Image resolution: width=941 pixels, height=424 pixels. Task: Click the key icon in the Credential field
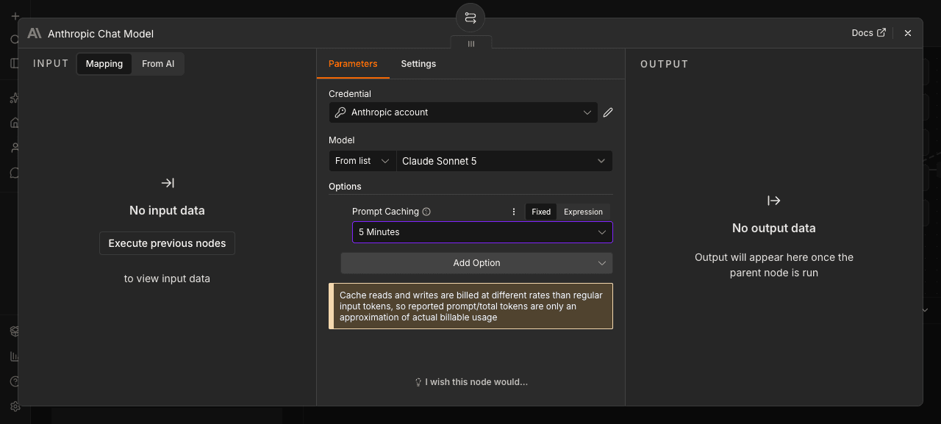coord(340,112)
